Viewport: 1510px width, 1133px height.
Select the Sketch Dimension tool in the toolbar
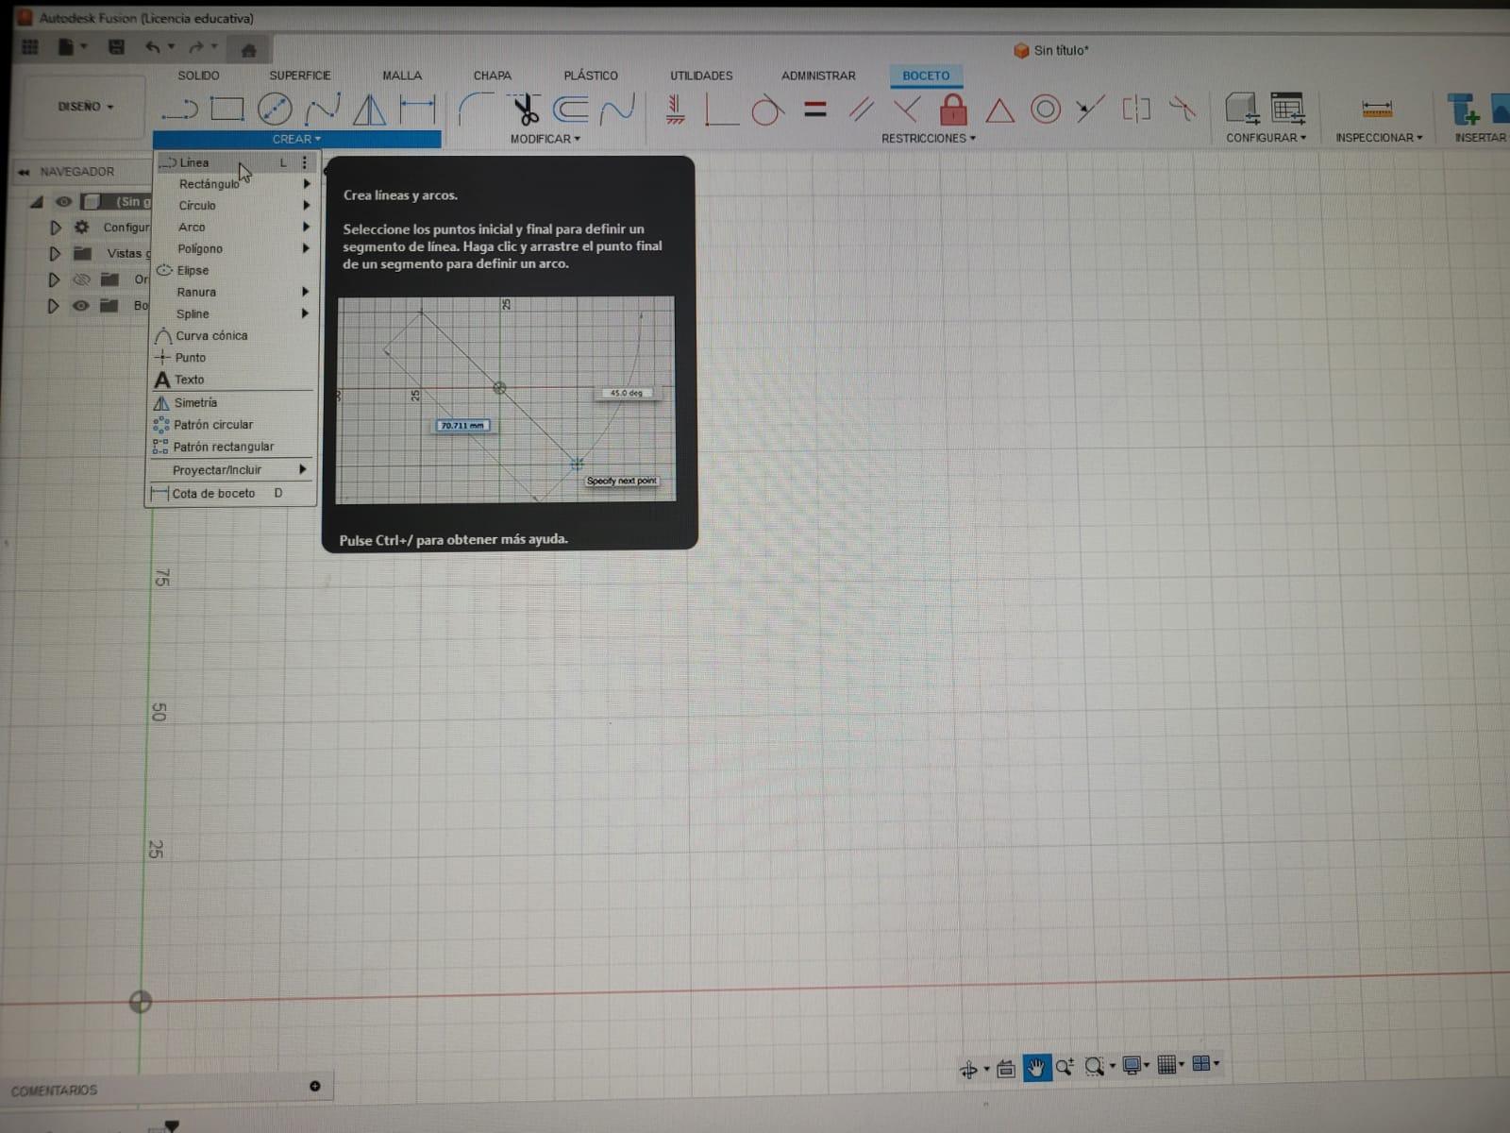[x=416, y=110]
